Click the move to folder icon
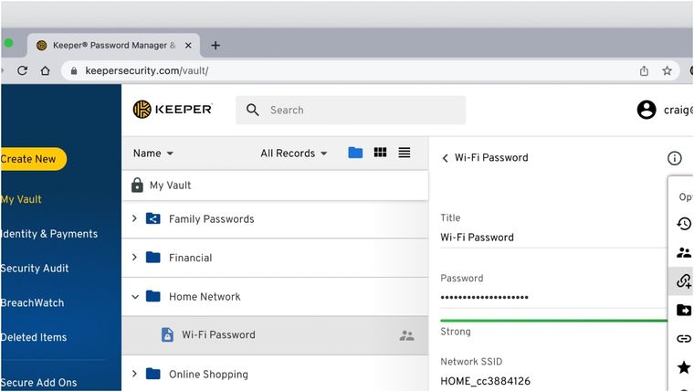This screenshot has height=392, width=694. click(x=684, y=311)
